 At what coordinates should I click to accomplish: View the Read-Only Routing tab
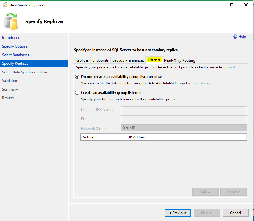[179, 60]
